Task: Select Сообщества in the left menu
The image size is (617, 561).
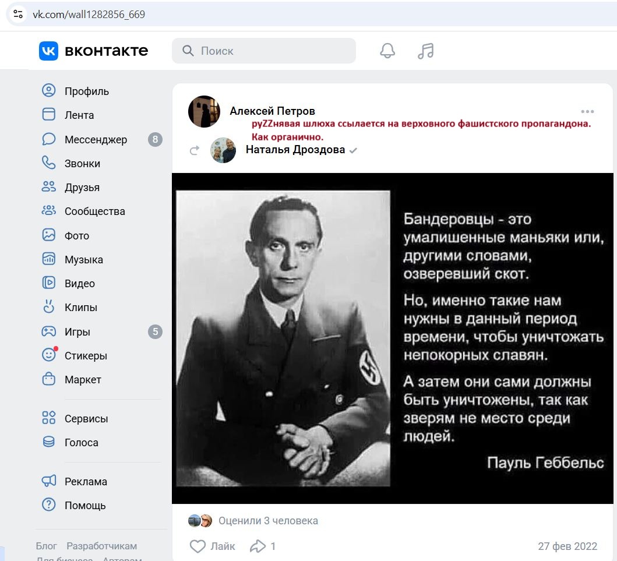Action: (x=94, y=211)
